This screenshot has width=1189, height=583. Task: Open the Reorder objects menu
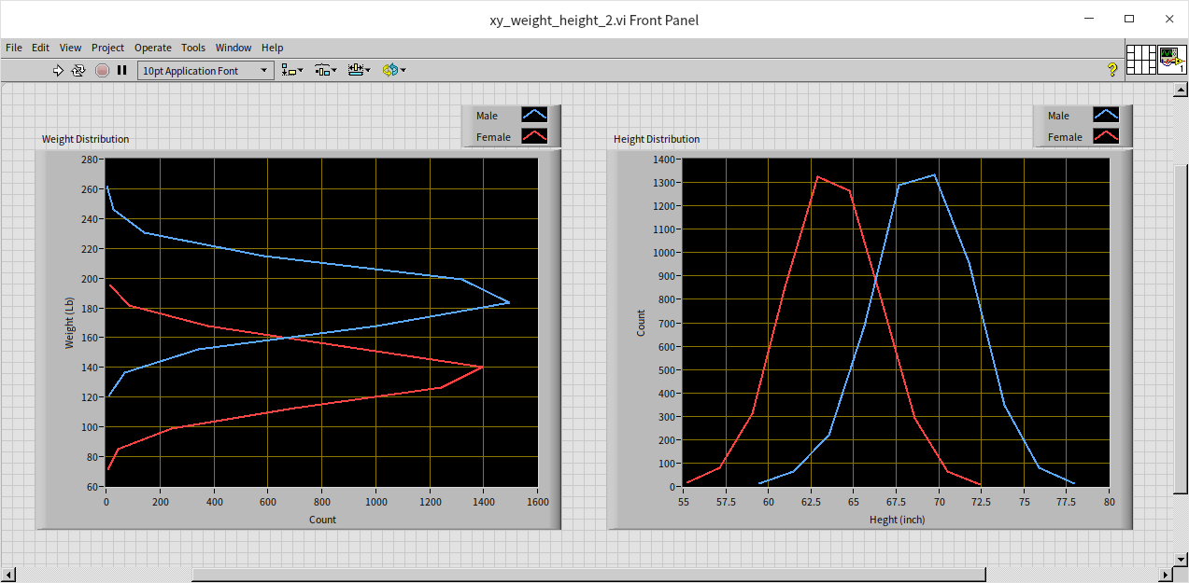click(393, 70)
